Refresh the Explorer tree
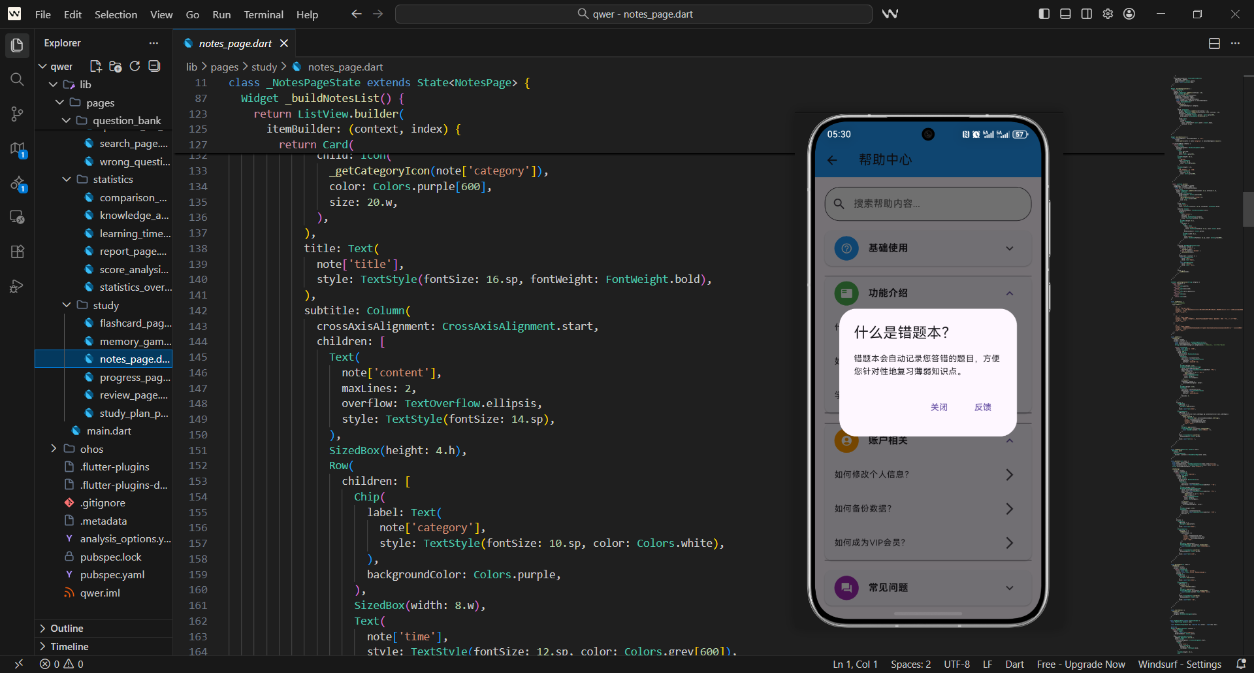This screenshot has height=673, width=1254. [x=135, y=66]
